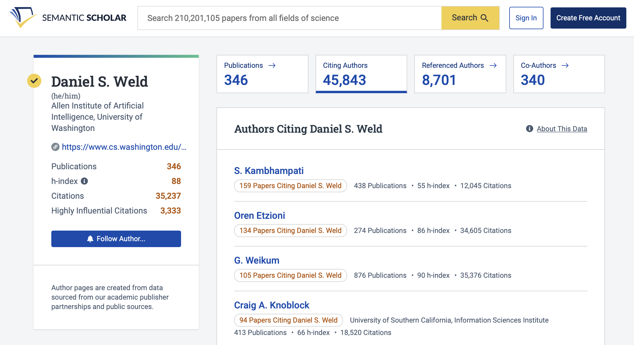The height and width of the screenshot is (345, 634).
Task: Switch to the Publications tab
Action: coord(262,74)
